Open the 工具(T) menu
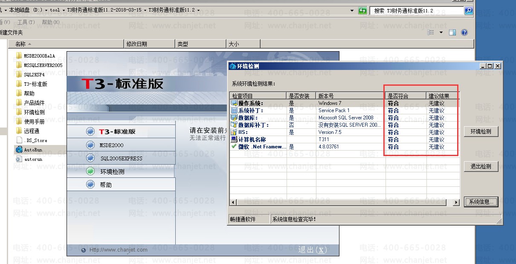This screenshot has width=516, height=264. [x=26, y=22]
